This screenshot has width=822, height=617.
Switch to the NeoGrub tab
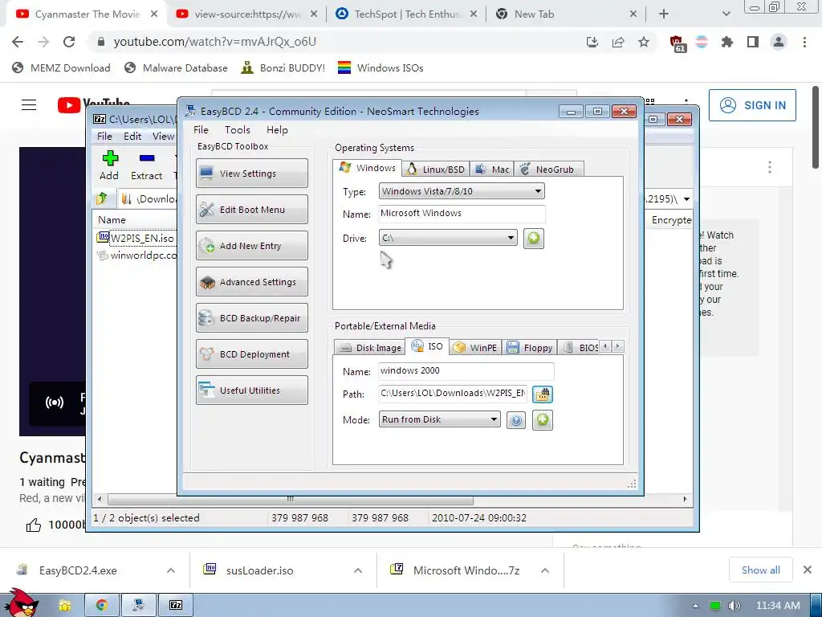(x=547, y=169)
